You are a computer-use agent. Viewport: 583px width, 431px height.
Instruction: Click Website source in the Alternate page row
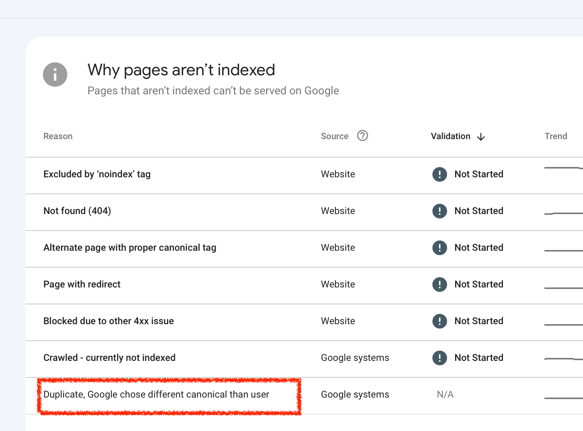(338, 247)
